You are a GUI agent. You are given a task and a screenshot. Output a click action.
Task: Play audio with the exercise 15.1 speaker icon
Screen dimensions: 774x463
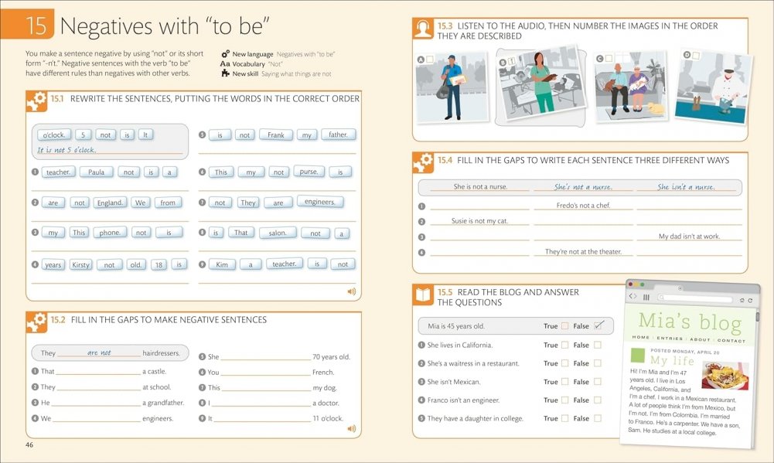pyautogui.click(x=351, y=291)
